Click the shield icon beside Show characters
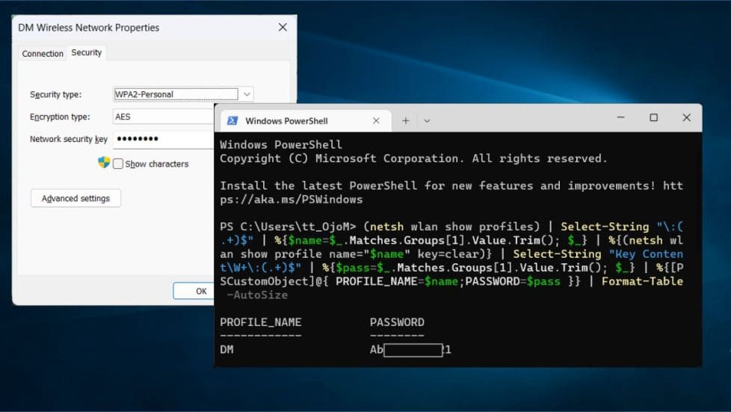731x412 pixels. point(104,163)
